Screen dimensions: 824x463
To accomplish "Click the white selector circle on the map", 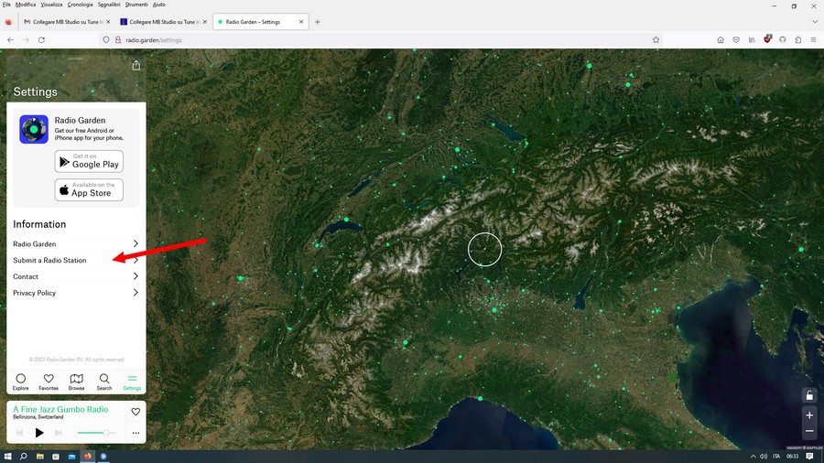I will (484, 250).
